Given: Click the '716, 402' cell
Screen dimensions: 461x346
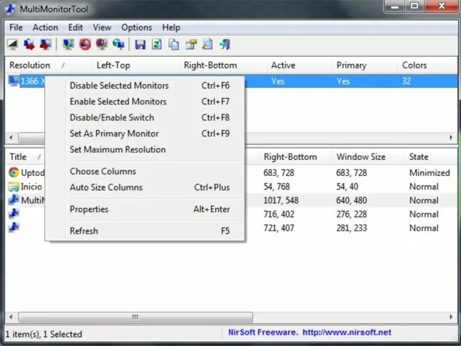Looking at the screenshot, I should click(x=279, y=214).
